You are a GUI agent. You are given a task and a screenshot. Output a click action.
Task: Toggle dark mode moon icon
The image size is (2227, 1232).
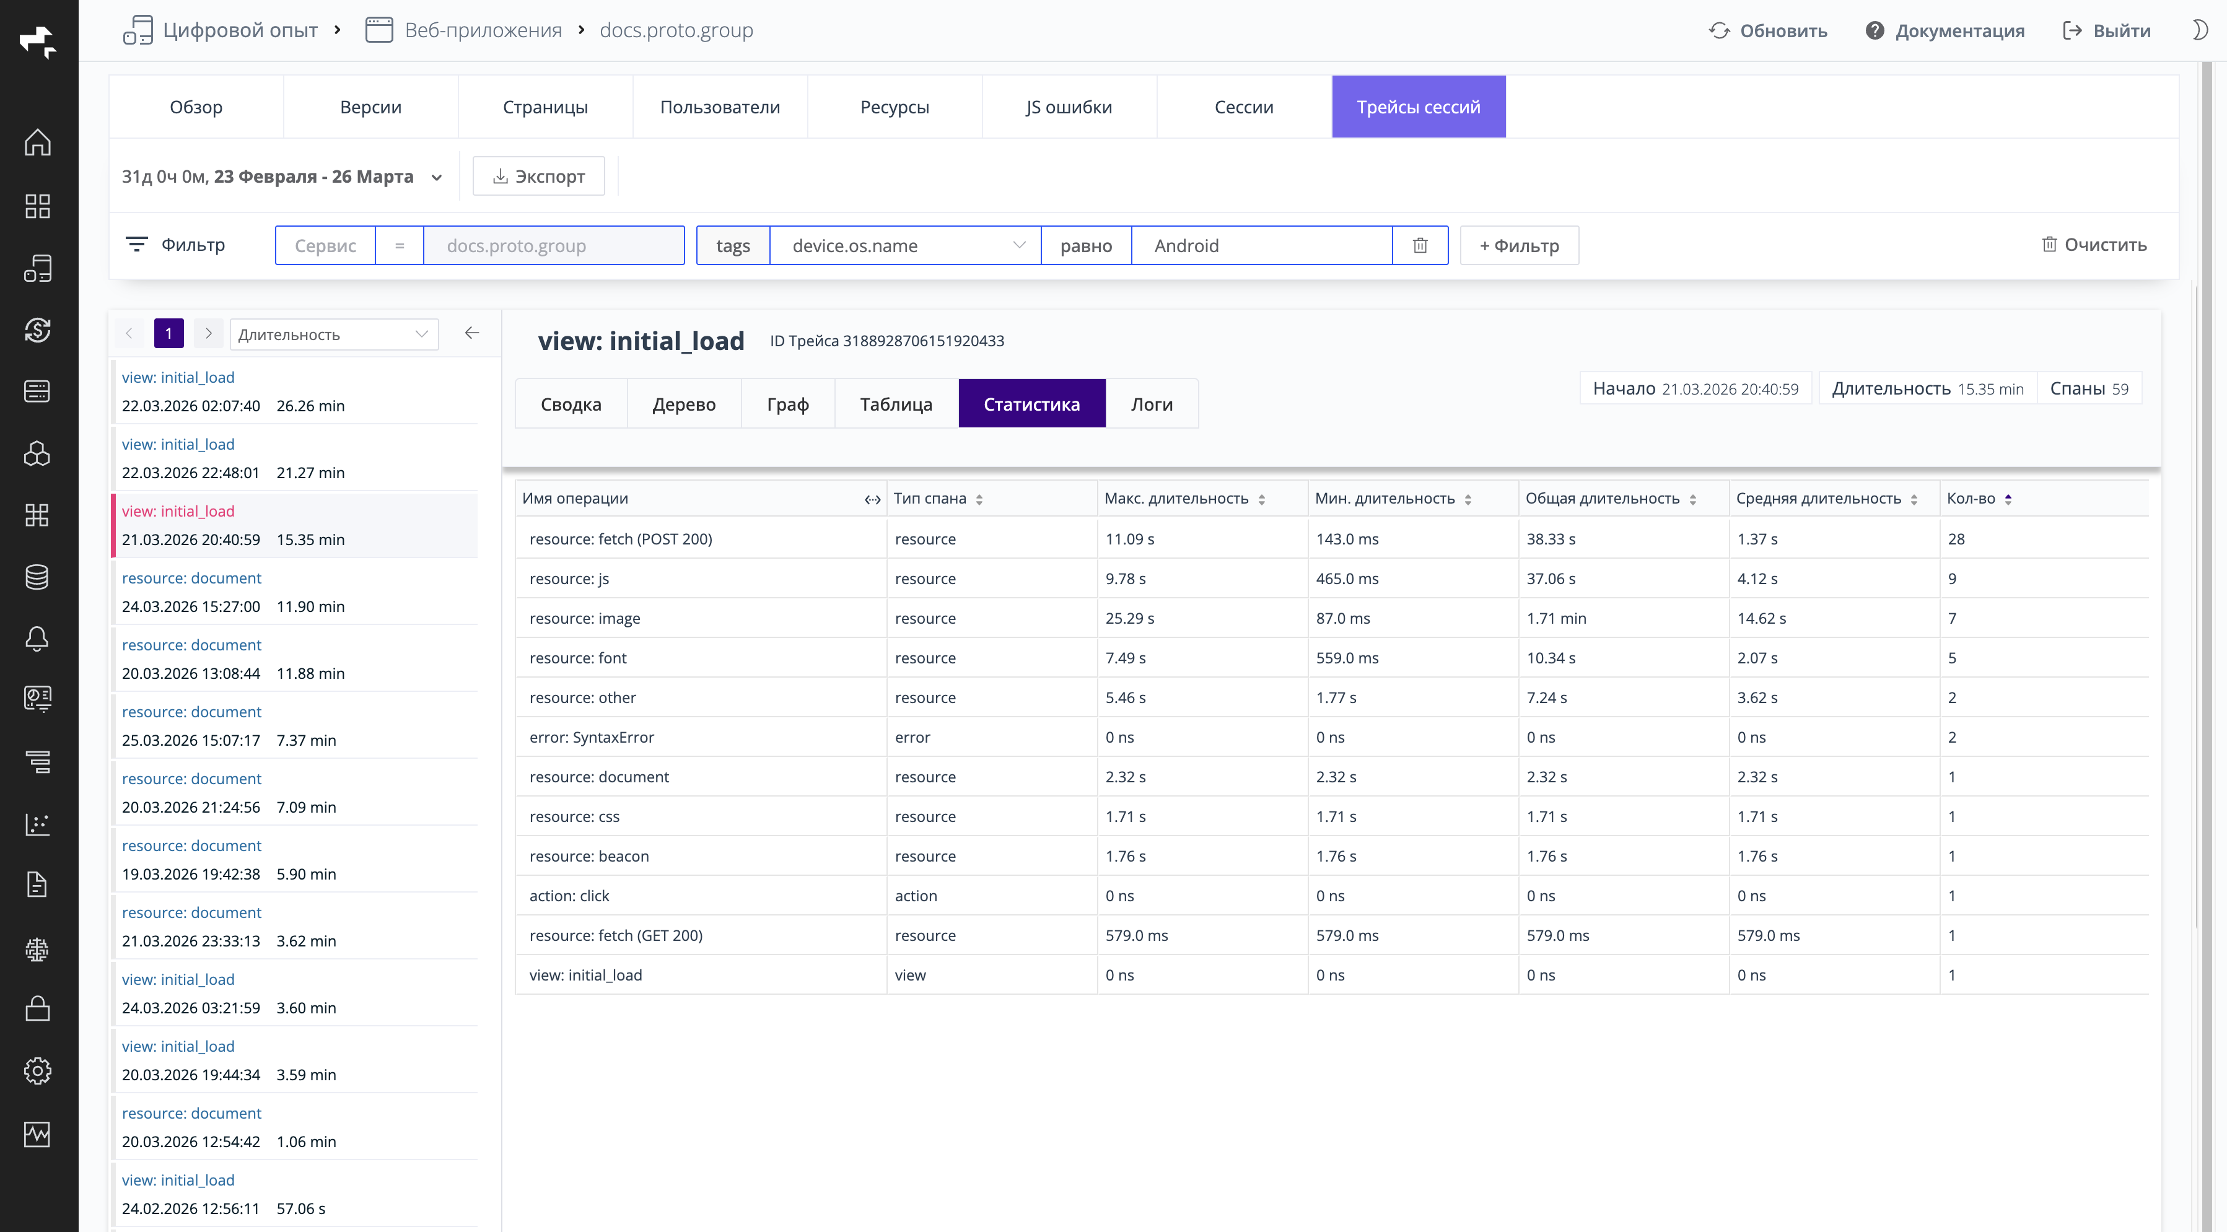2200,30
